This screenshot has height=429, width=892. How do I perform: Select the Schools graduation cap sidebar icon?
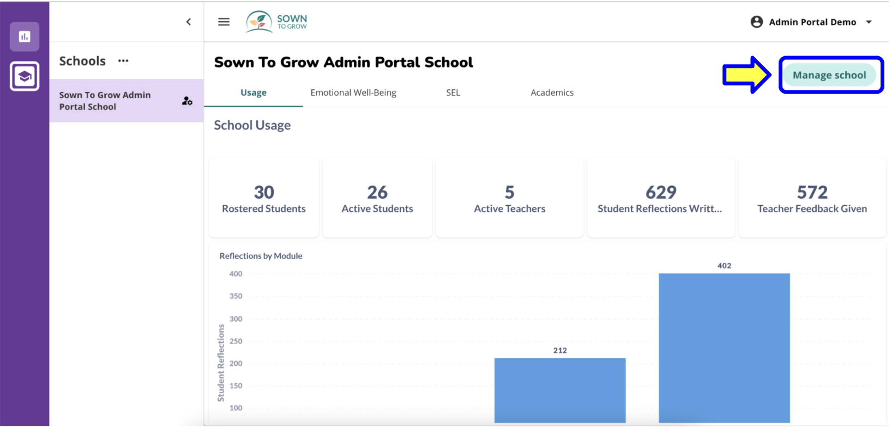coord(25,76)
